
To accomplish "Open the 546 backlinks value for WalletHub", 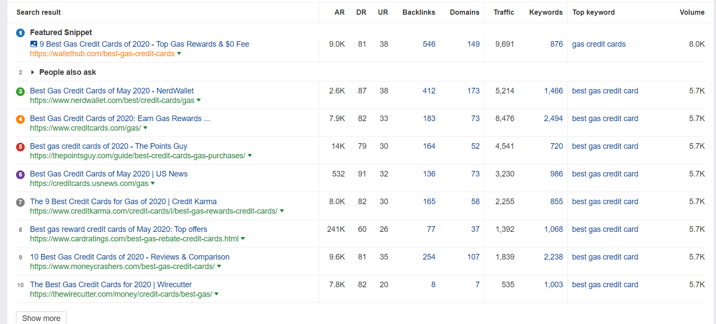I will click(x=429, y=44).
